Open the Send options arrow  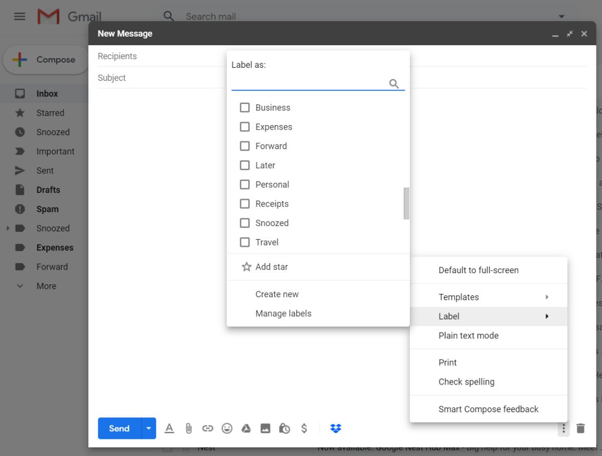148,428
